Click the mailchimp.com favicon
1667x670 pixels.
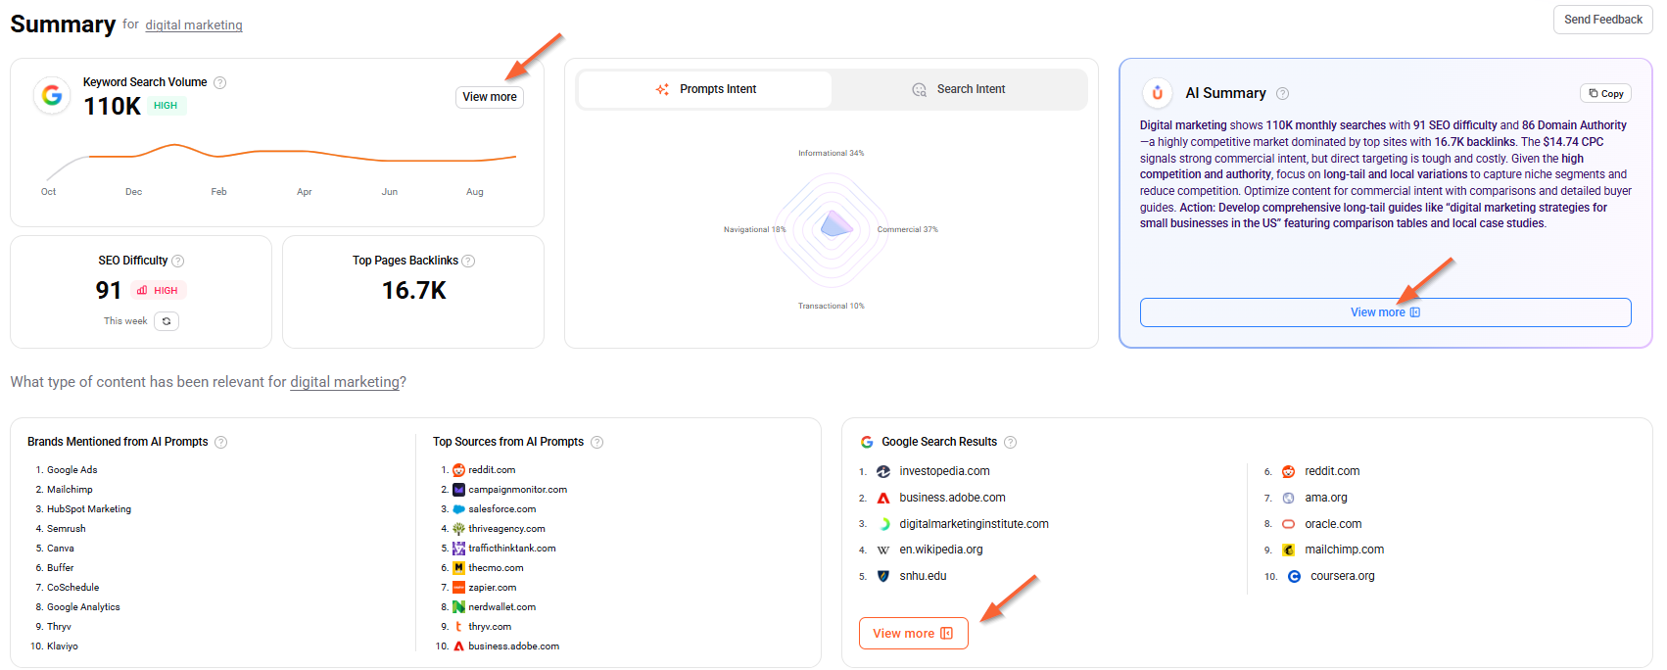point(1289,550)
